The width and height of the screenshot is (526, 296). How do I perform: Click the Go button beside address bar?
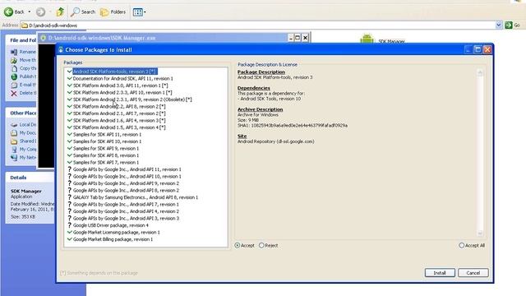(512, 25)
